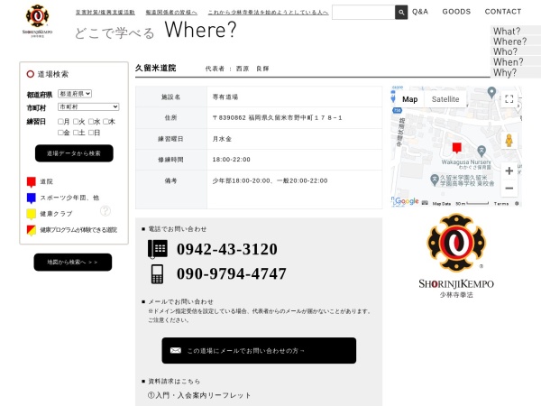The height and width of the screenshot is (406, 541).
Task: Click the address 福岡県久留米市野中町 cell
Action: pyautogui.click(x=295, y=117)
